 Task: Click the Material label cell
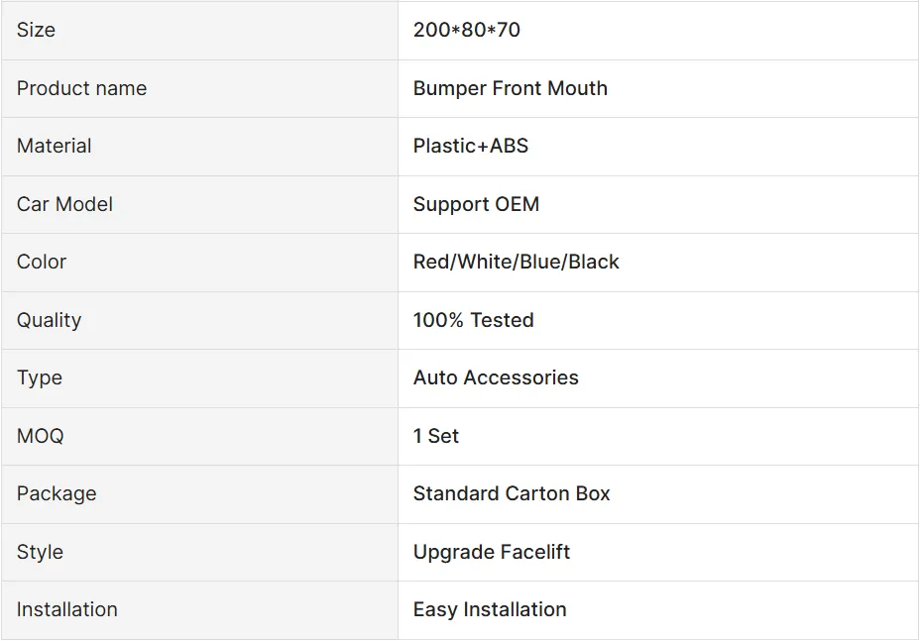tap(55, 146)
